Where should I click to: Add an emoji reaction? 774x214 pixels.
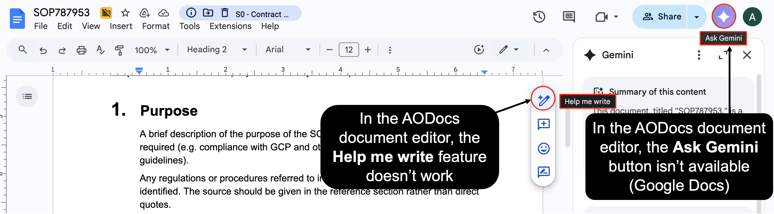point(543,149)
